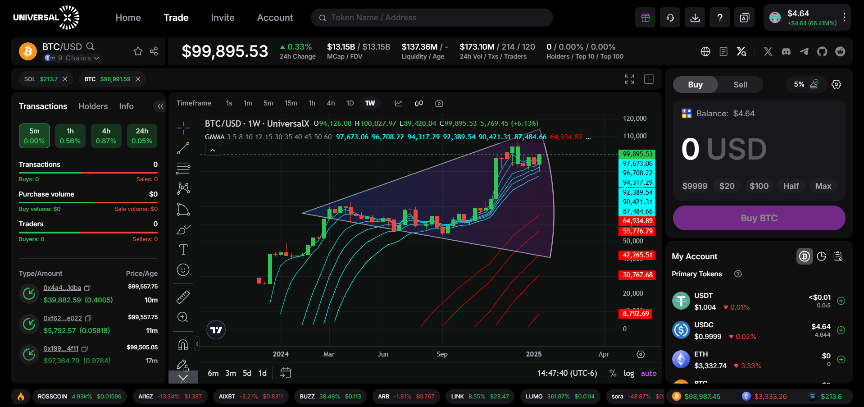Share the BTC/USD pair

[154, 51]
